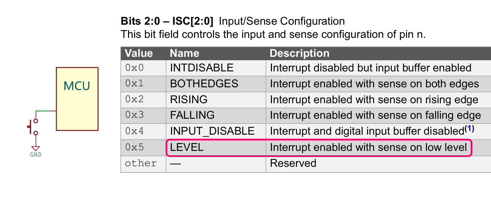Click the highlighted LEVEL name cell

[187, 148]
